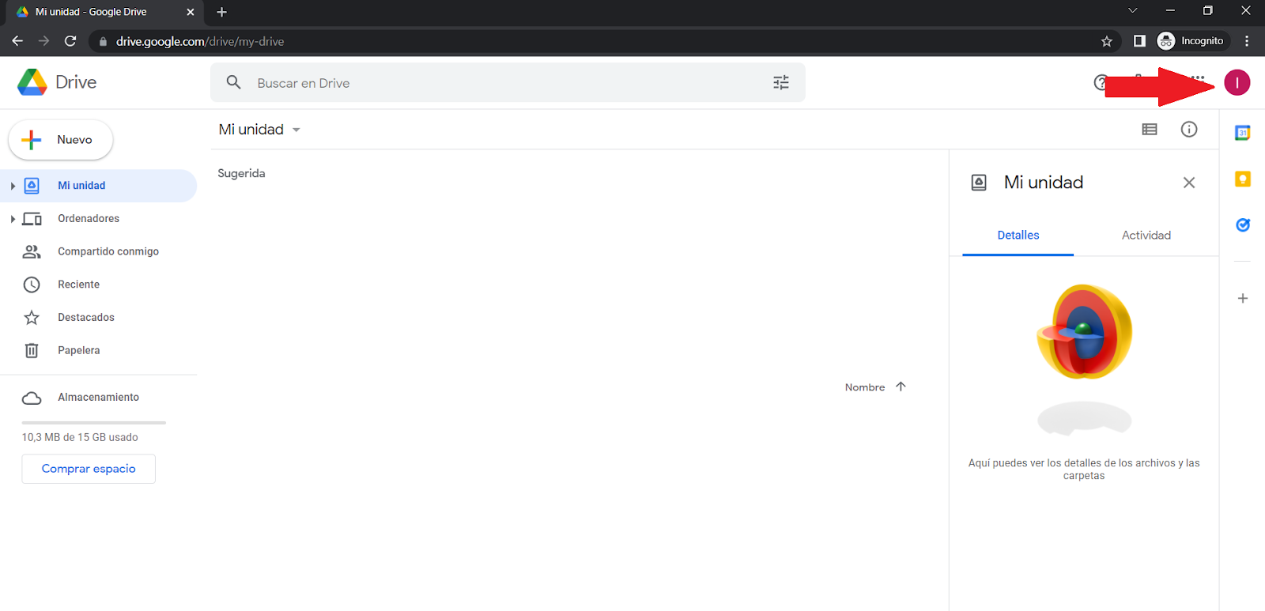This screenshot has height=611, width=1265.
Task: Open Google Calendar side panel
Action: [x=1243, y=133]
